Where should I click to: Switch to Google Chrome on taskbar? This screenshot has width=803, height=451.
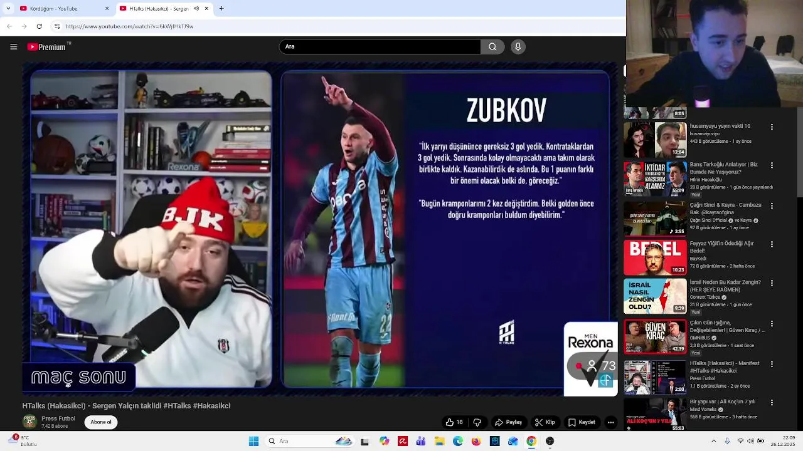pyautogui.click(x=531, y=441)
